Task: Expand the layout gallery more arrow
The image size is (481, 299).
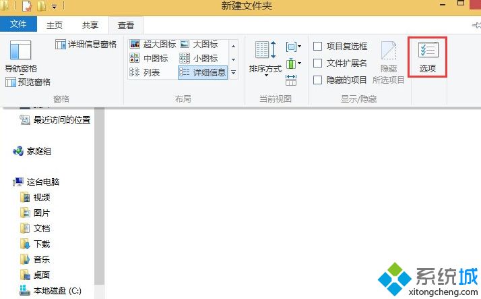Action: click(x=234, y=72)
